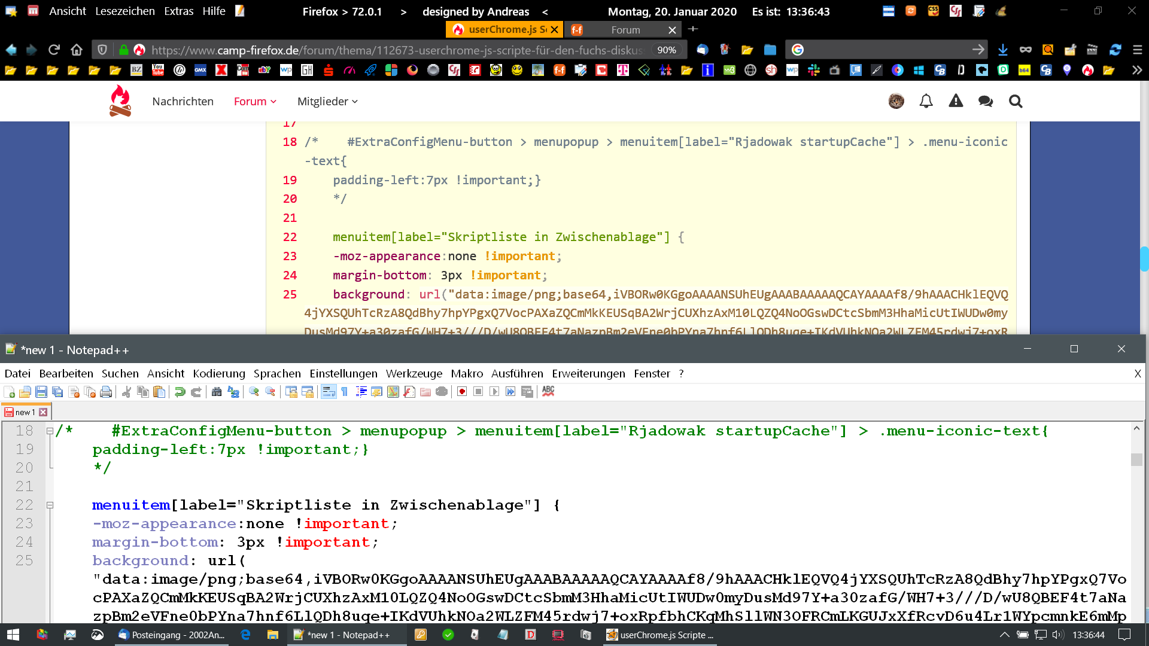This screenshot has width=1149, height=646.
Task: Click the spell check ABC icon
Action: point(548,391)
